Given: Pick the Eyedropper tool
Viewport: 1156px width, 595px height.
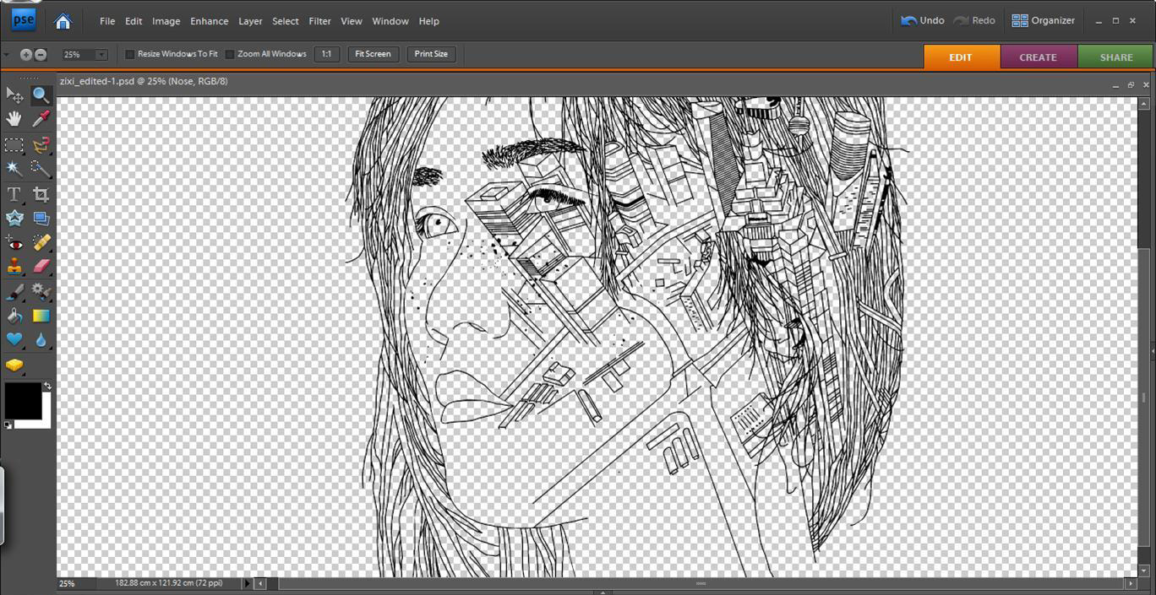Looking at the screenshot, I should pyautogui.click(x=41, y=119).
